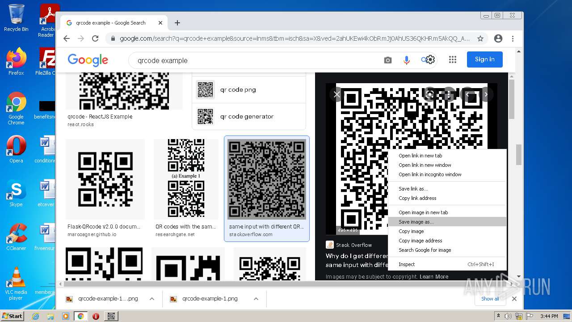
Task: Choose Search Google for image
Action: point(447,250)
